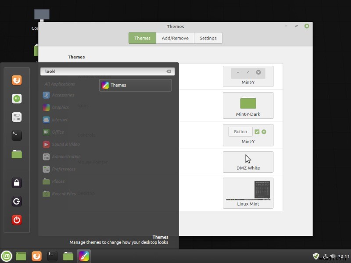Select the Mint-Y-Dark folder color theme
The height and width of the screenshot is (263, 351).
click(248, 105)
